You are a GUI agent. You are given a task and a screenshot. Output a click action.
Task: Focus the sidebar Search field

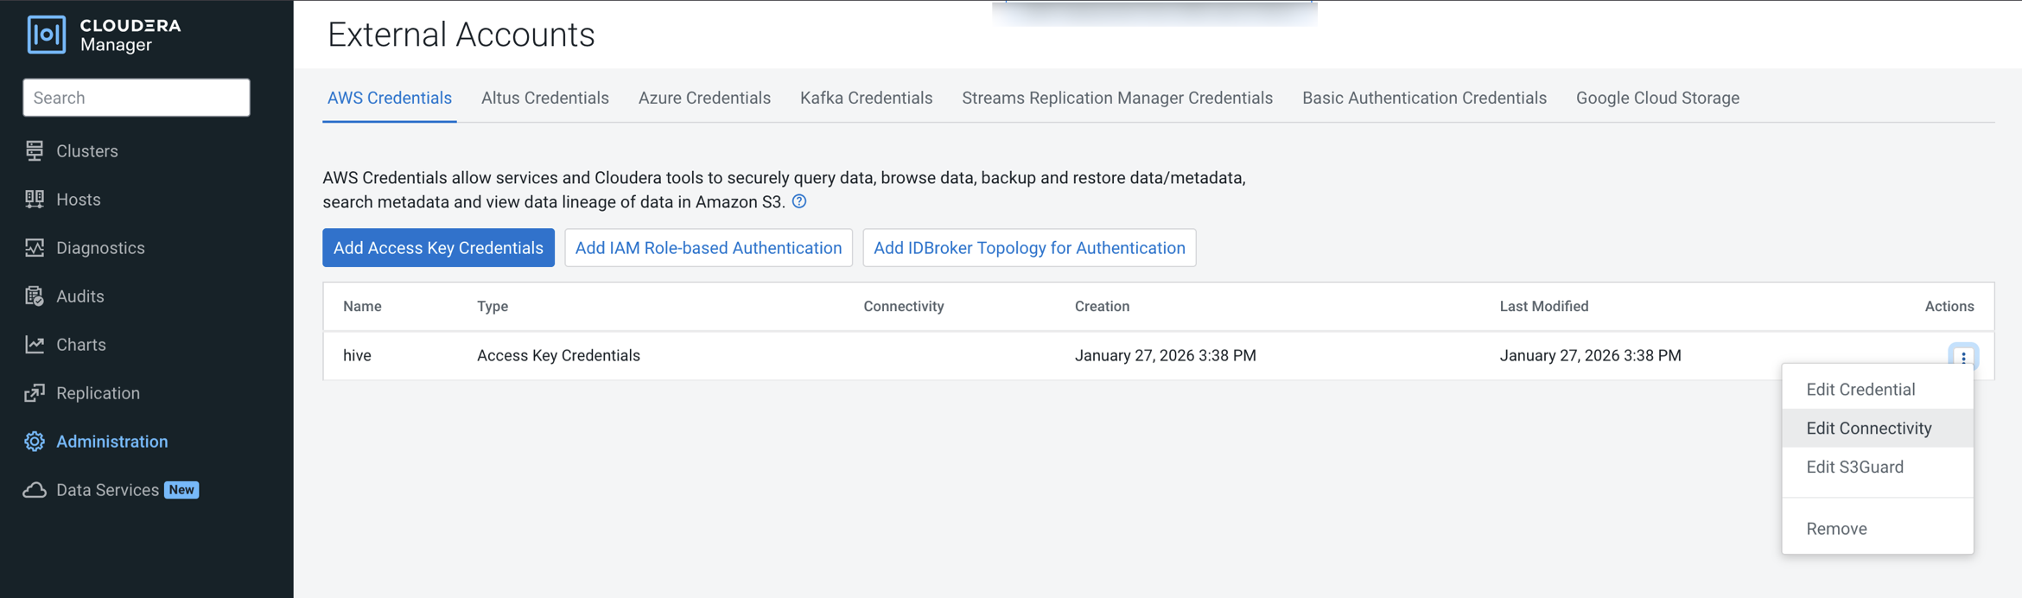click(137, 98)
